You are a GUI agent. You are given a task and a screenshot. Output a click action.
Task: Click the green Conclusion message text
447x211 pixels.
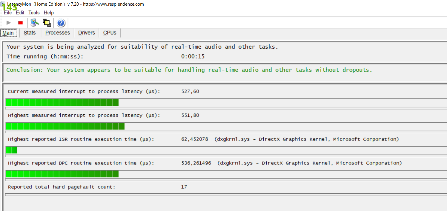pyautogui.click(x=189, y=70)
